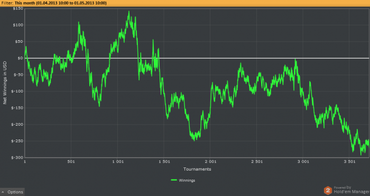Click the Net Winnings in USD axis title
370x196 pixels.
tap(5, 83)
